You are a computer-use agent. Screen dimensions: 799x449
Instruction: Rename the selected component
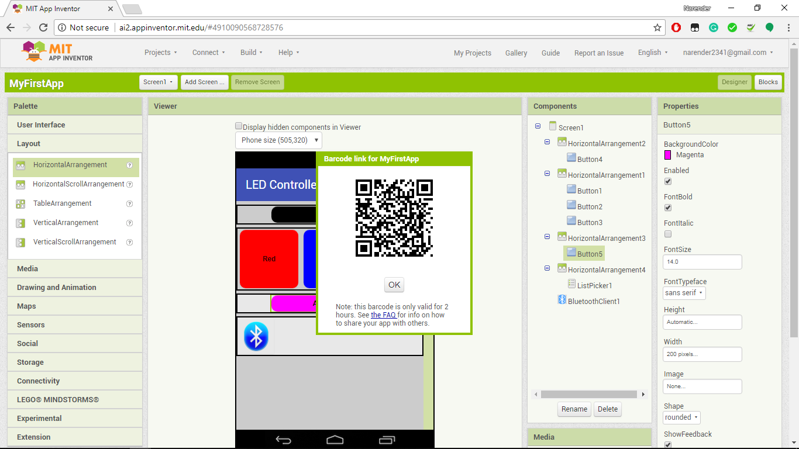click(x=574, y=409)
